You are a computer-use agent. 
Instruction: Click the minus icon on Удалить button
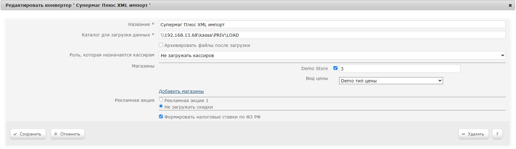point(463,134)
